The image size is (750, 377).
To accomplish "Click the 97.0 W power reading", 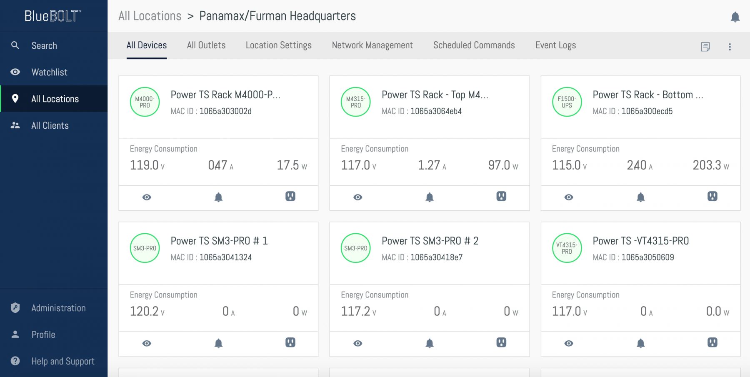I will click(503, 165).
